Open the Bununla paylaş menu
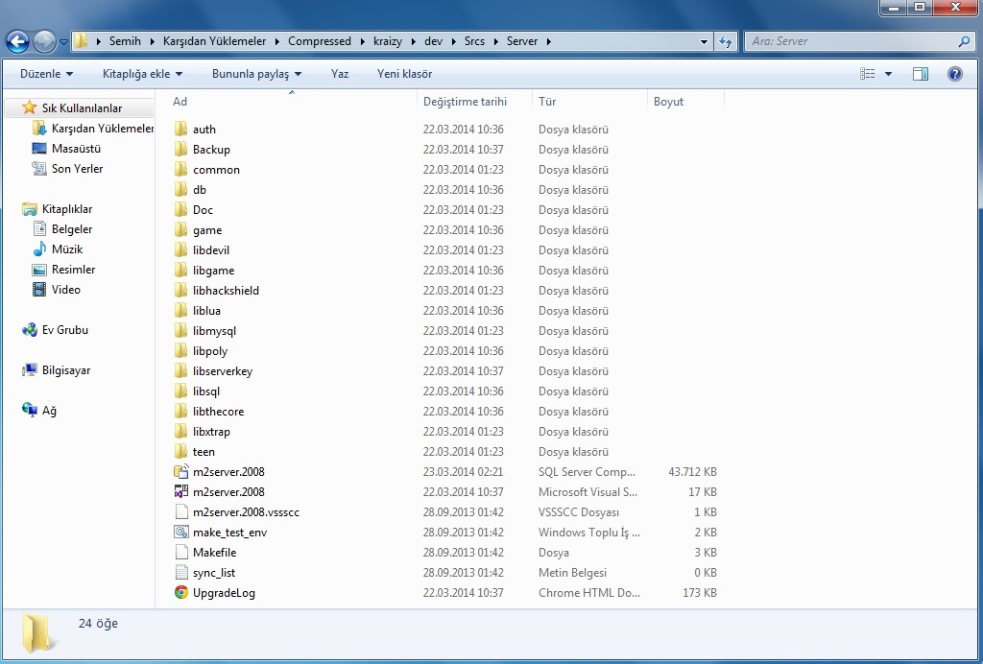 point(256,74)
